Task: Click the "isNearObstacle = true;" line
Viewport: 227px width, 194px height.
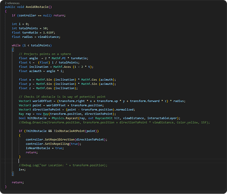Action: [x=45, y=148]
